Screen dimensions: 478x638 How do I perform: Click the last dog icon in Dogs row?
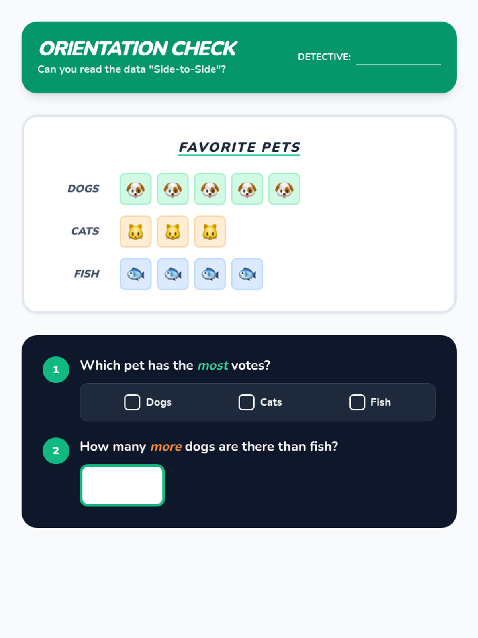[284, 189]
